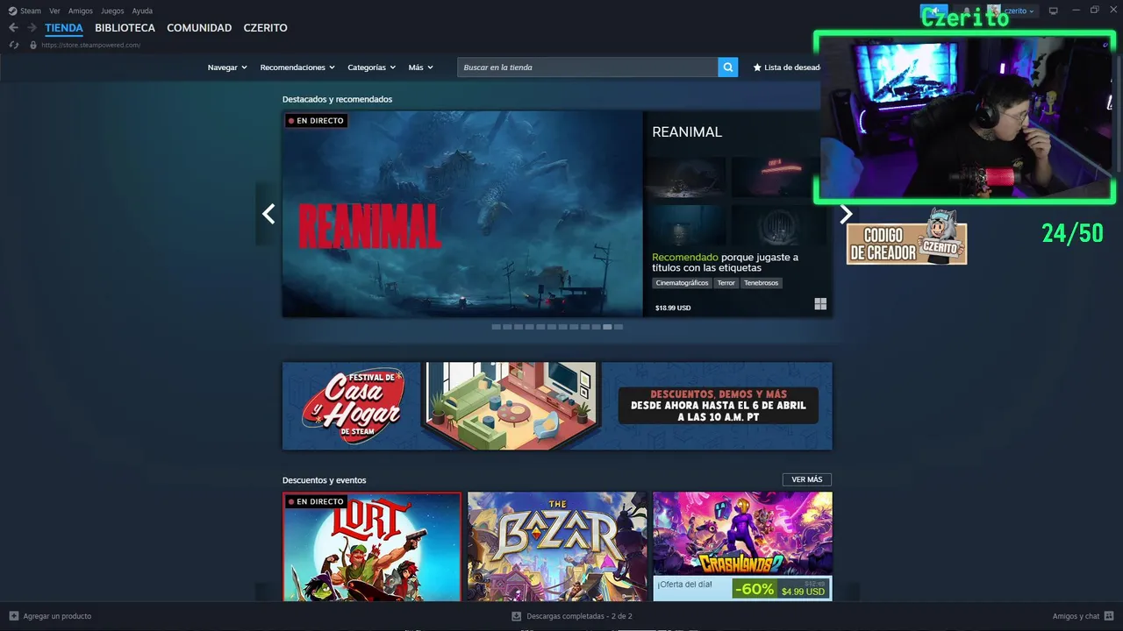Open the Navegar dropdown menu
The image size is (1123, 631).
click(x=227, y=67)
